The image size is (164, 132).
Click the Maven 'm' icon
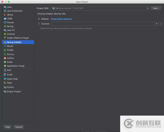(5, 46)
